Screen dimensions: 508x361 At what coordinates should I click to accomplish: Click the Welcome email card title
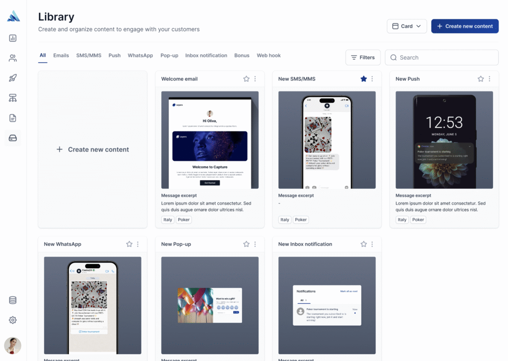(180, 79)
